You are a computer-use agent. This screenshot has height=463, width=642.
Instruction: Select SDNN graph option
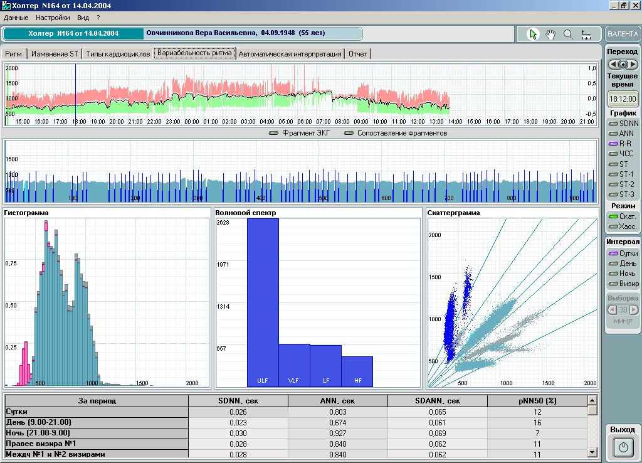(623, 124)
